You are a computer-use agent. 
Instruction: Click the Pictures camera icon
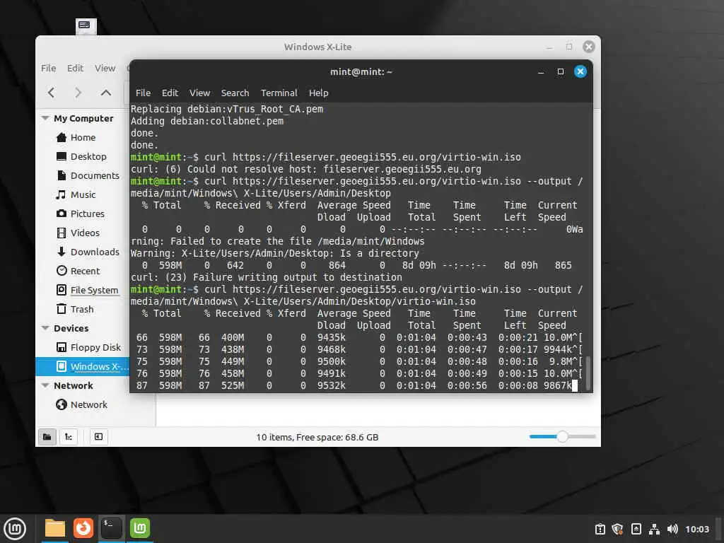point(62,214)
